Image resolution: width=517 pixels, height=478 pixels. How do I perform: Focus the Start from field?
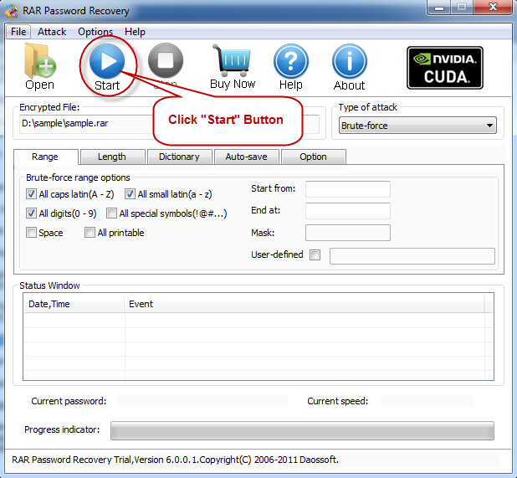[x=348, y=189]
